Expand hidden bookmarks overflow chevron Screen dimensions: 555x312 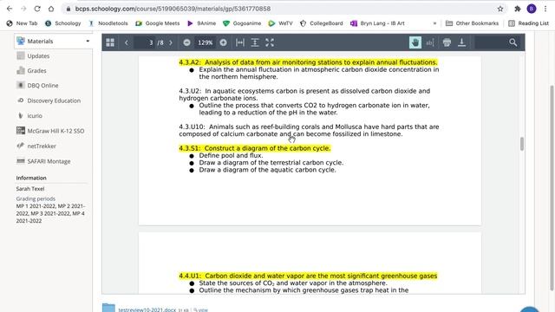pyautogui.click(x=434, y=23)
